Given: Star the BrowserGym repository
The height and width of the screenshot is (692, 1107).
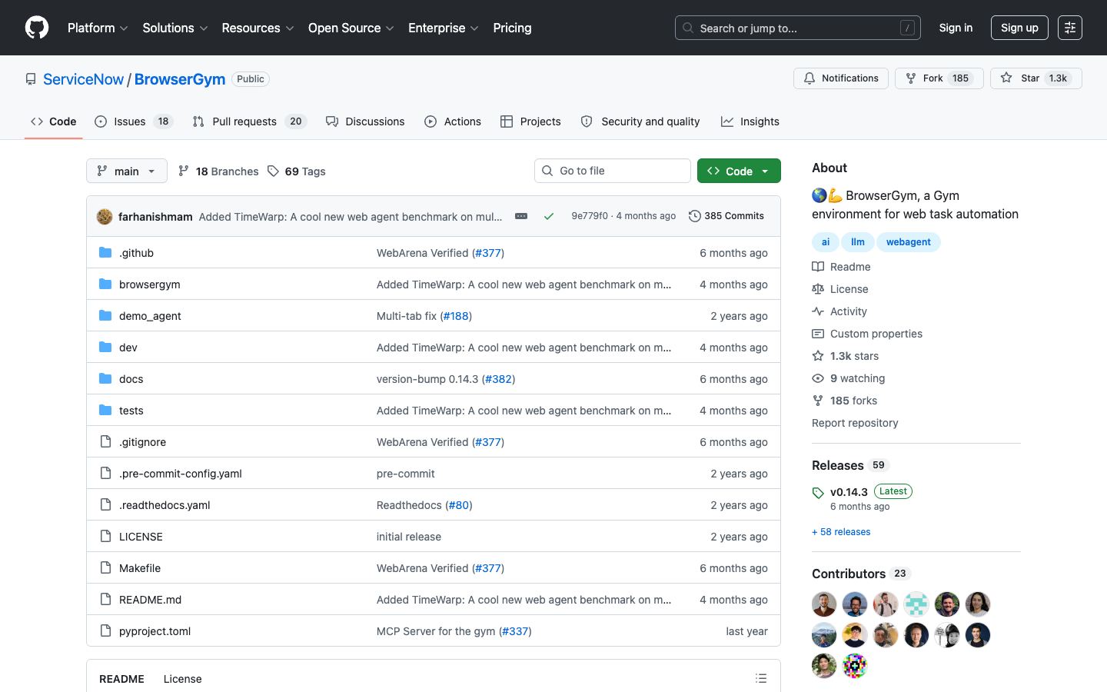Looking at the screenshot, I should [1036, 78].
